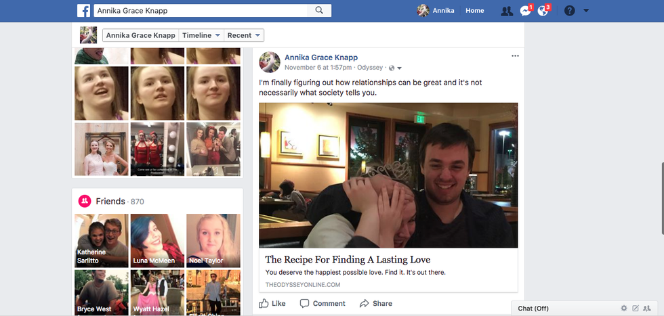Open the post options three-dot menu
This screenshot has width=664, height=316.
(515, 56)
